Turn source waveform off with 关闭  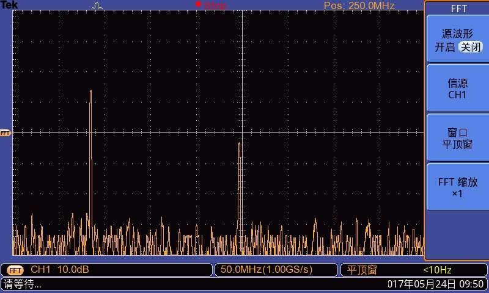[471, 48]
